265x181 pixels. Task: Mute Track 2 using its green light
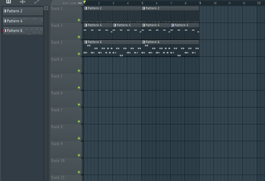[x=79, y=37]
